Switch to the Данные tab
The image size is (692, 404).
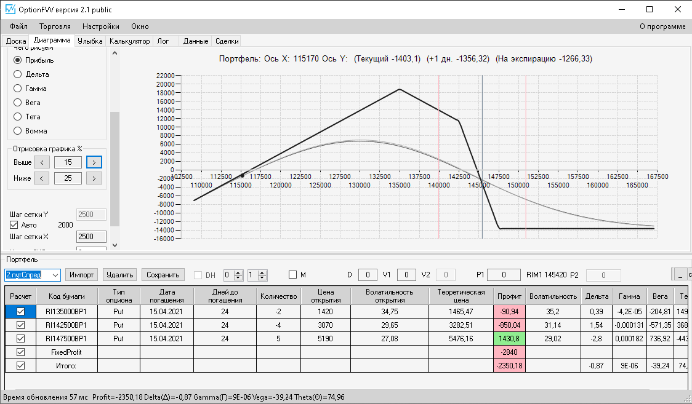(x=196, y=41)
